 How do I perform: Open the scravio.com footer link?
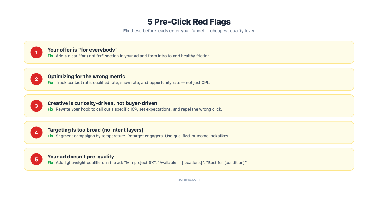pos(189,179)
